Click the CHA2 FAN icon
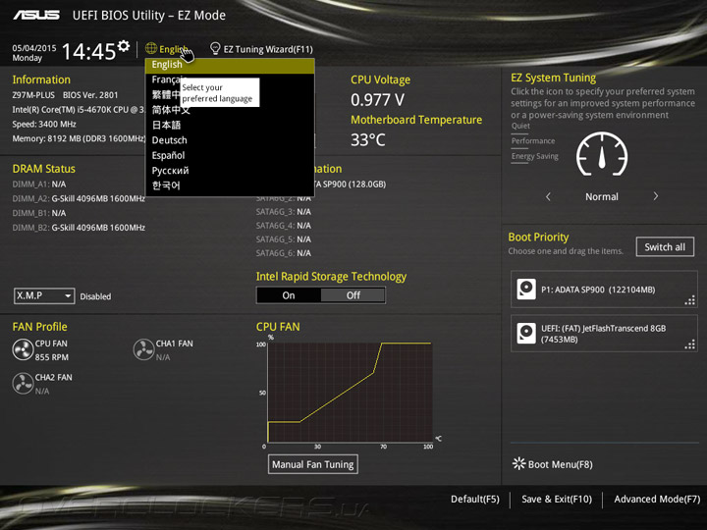 click(x=23, y=384)
